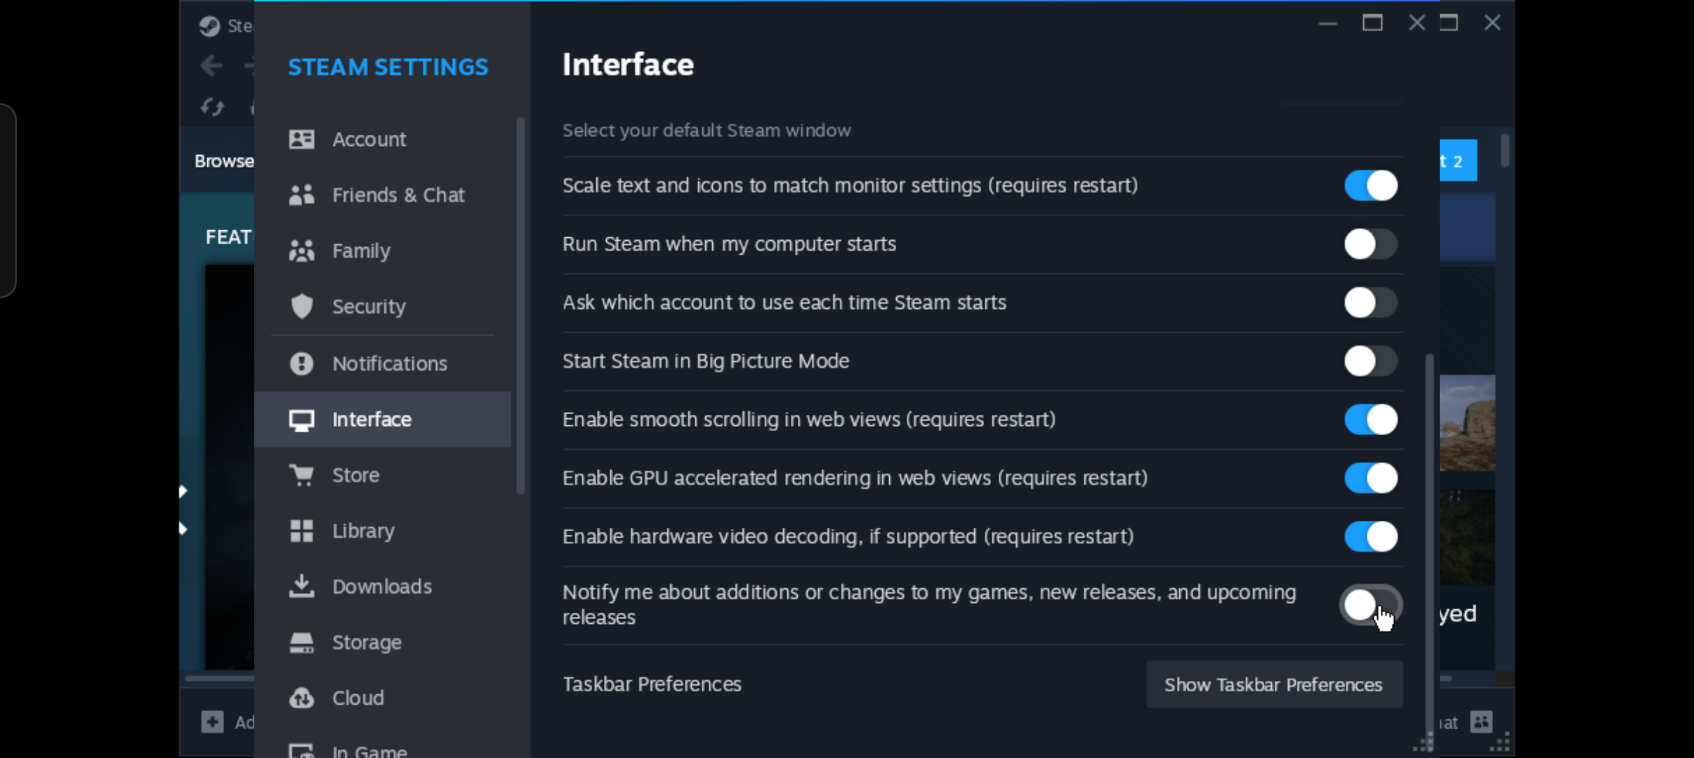
Task: Open the Family settings section
Action: click(361, 251)
